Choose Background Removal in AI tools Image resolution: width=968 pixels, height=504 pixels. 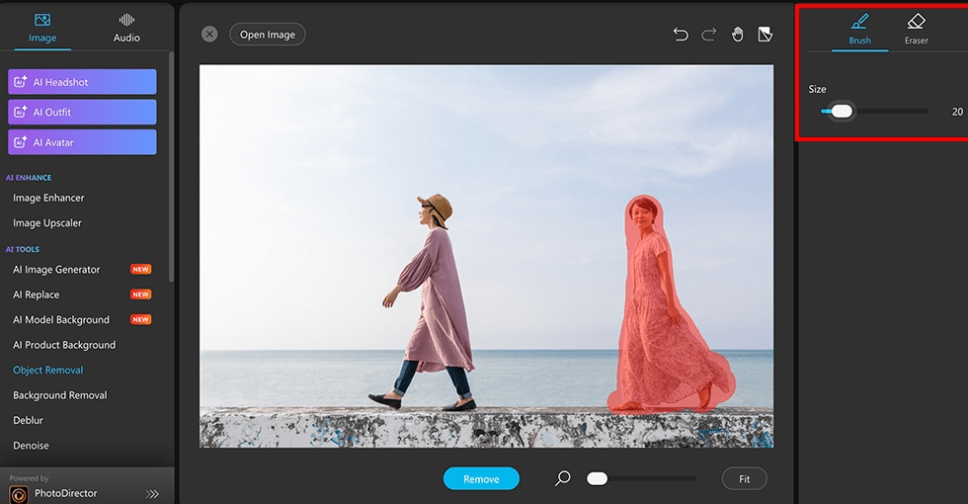[x=59, y=395]
